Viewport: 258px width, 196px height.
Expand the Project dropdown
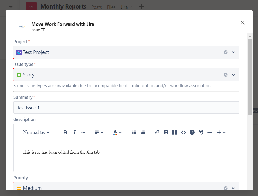pyautogui.click(x=233, y=52)
